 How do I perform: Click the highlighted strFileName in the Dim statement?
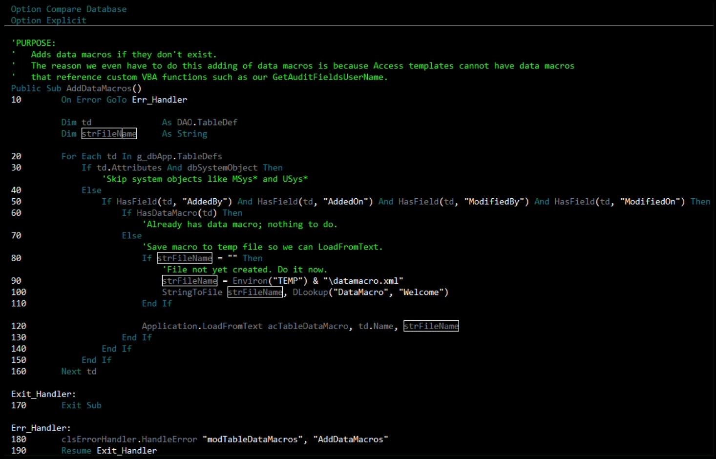pyautogui.click(x=109, y=134)
